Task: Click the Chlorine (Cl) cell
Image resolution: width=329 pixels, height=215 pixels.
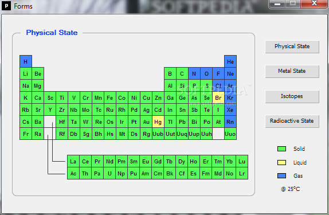Action: [218, 85]
